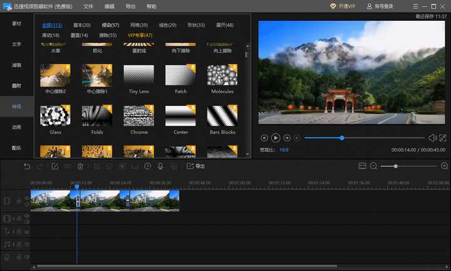
Task: Filter transitions by VIP专享(47)
Action: (140, 35)
